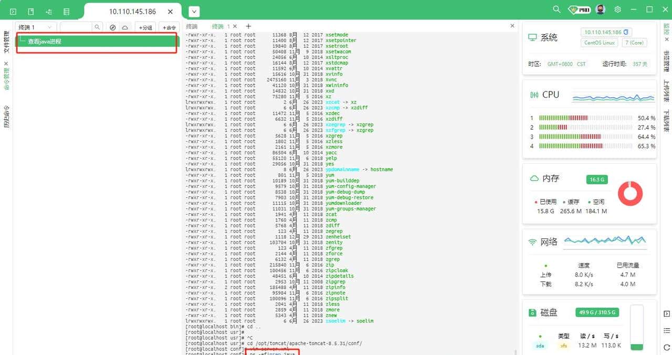Viewport: 672px width, 355px height.
Task: Click the xfs filesystem type label
Action: (x=563, y=346)
